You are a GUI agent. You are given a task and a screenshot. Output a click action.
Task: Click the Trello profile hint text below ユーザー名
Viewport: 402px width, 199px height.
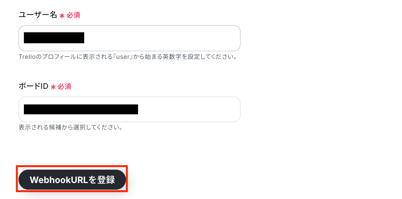[x=128, y=57]
